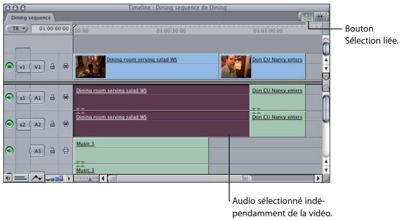Open the TR pop-up menu
This screenshot has width=400, height=220.
(x=17, y=28)
